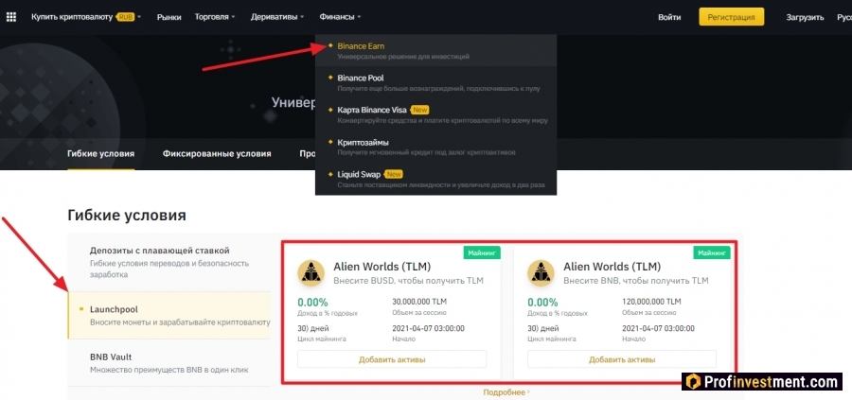Click the Гибкие условия heading

click(x=127, y=216)
